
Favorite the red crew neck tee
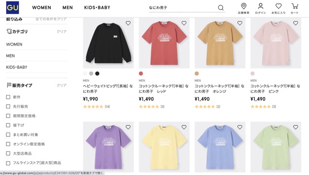coord(184,23)
